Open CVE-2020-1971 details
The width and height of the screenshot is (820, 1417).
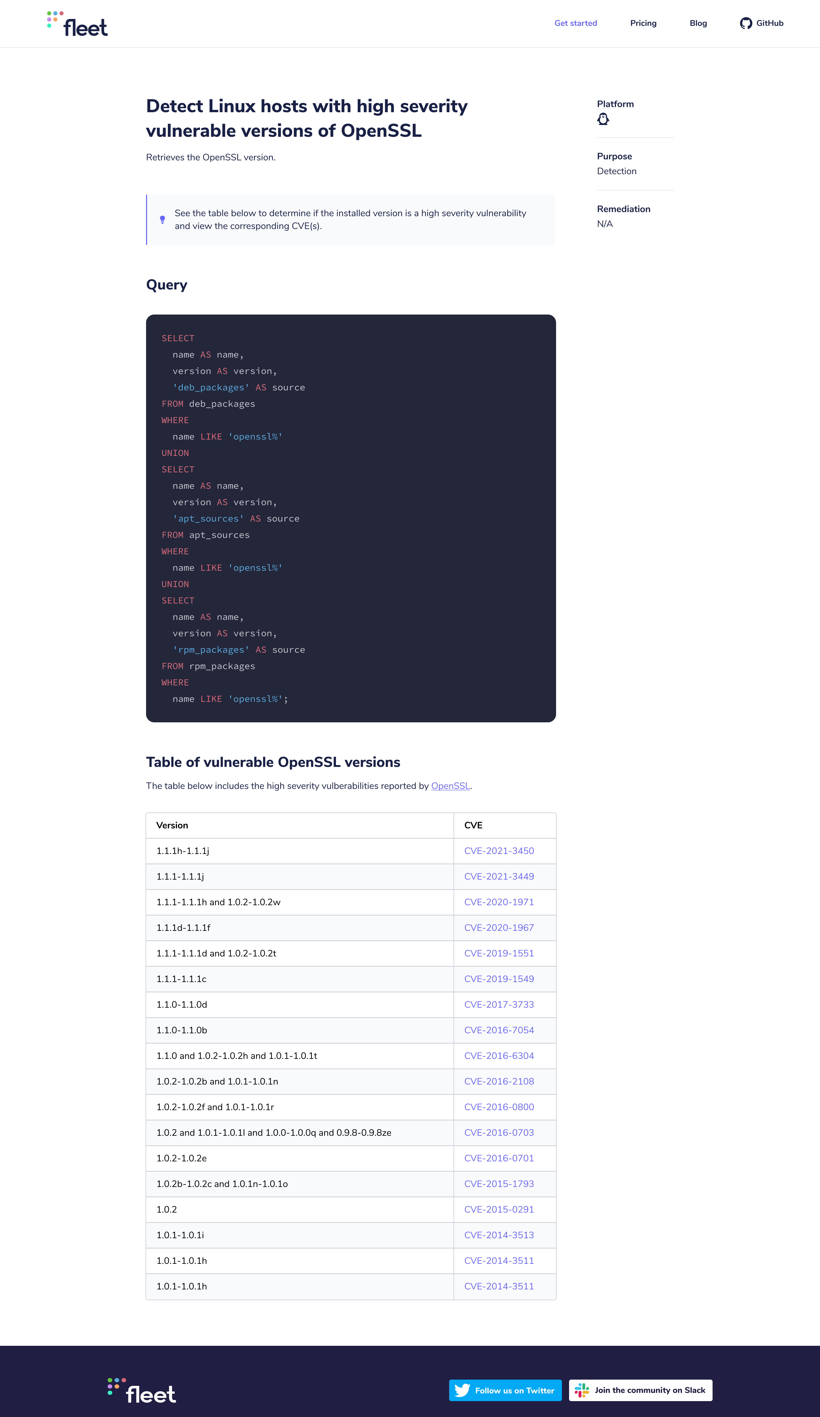tap(498, 902)
